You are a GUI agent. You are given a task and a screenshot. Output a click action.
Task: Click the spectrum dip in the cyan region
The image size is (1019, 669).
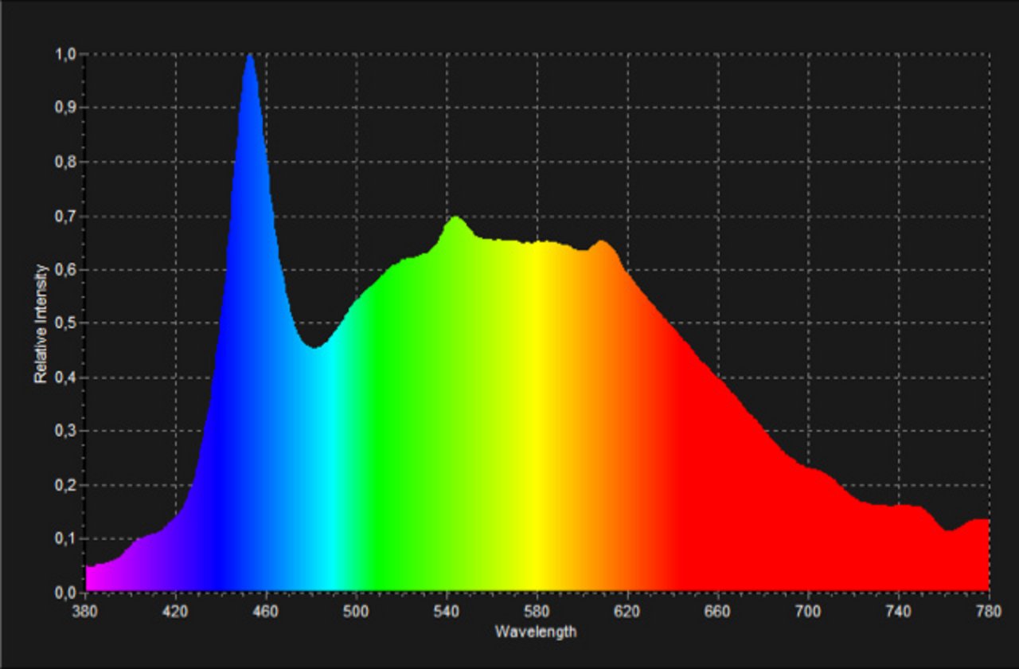314,347
